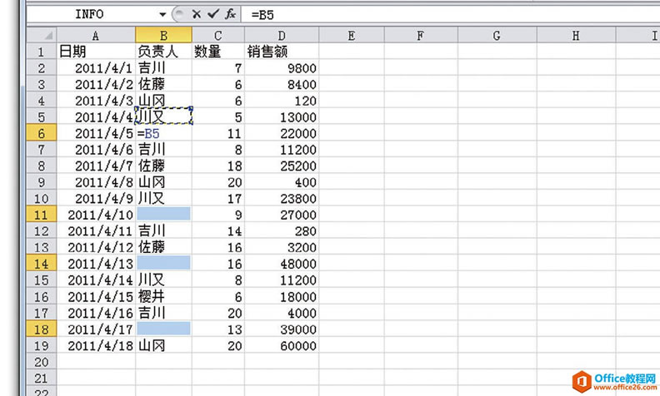
Task: Click the 川又 cell in row 15
Action: click(163, 280)
